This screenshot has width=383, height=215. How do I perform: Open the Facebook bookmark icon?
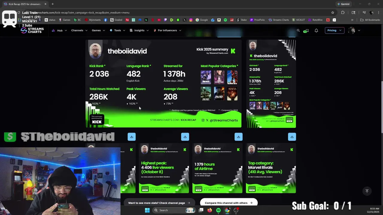coord(106,20)
